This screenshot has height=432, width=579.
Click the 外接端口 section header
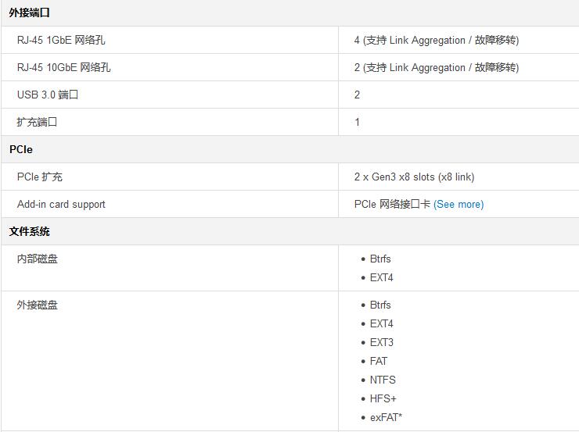(x=30, y=12)
